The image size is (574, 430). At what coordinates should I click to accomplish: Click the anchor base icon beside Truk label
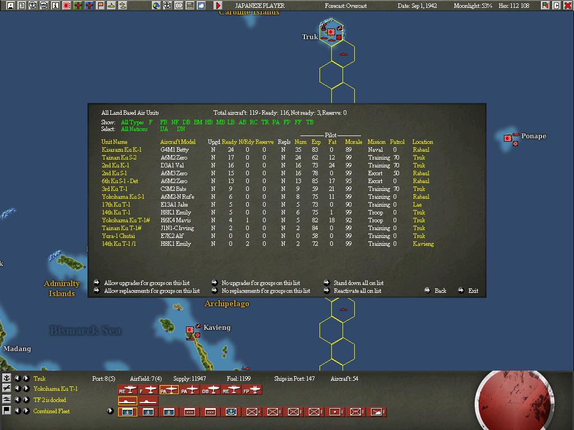[x=6, y=378]
